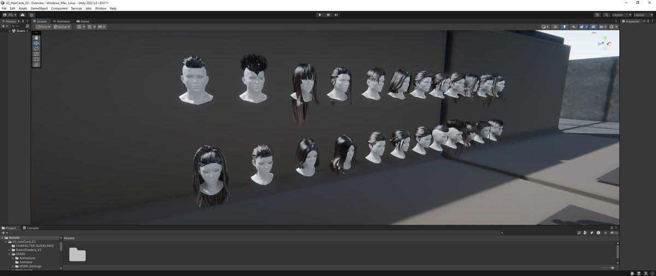Open the PQ account dropdown
656x276 pixels.
10,15
